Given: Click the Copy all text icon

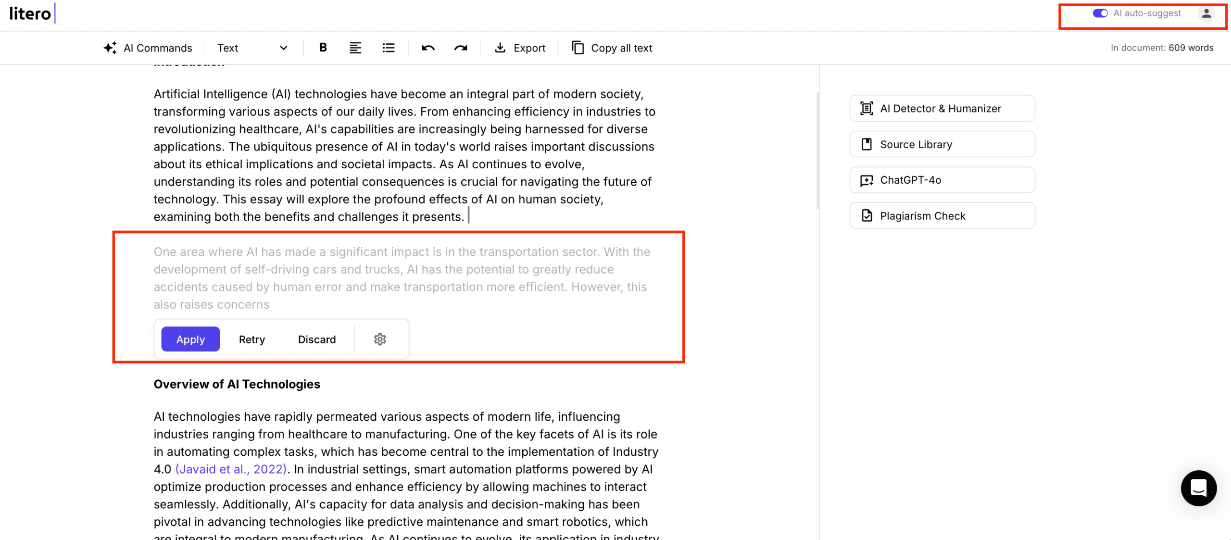Looking at the screenshot, I should click(578, 48).
